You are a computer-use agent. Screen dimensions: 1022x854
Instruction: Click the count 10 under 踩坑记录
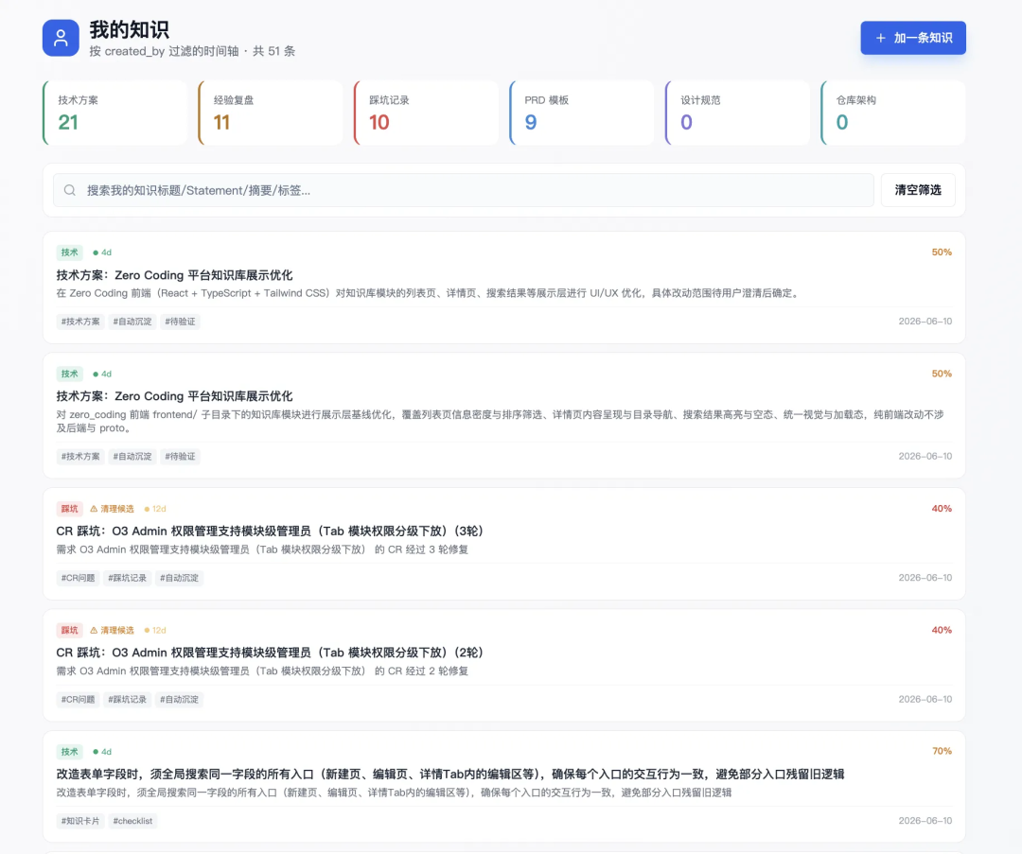click(379, 122)
